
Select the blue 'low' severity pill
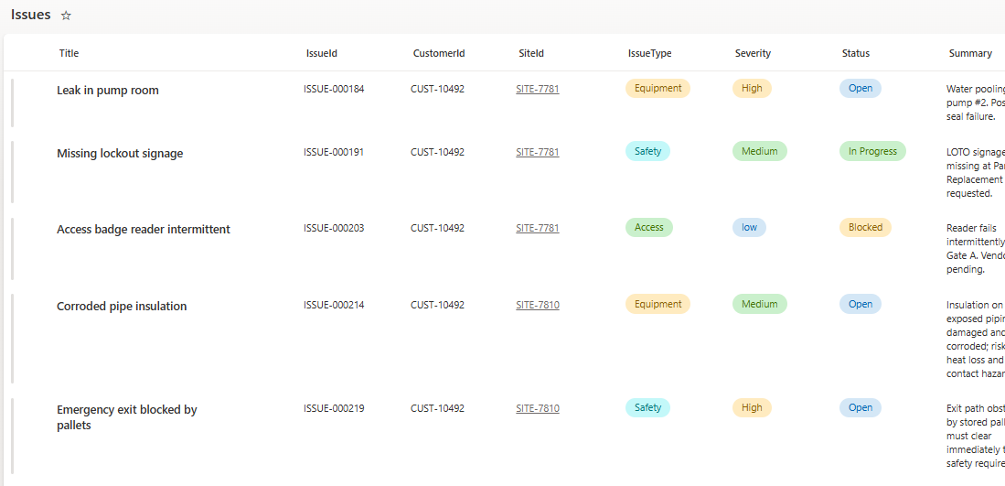coord(749,227)
